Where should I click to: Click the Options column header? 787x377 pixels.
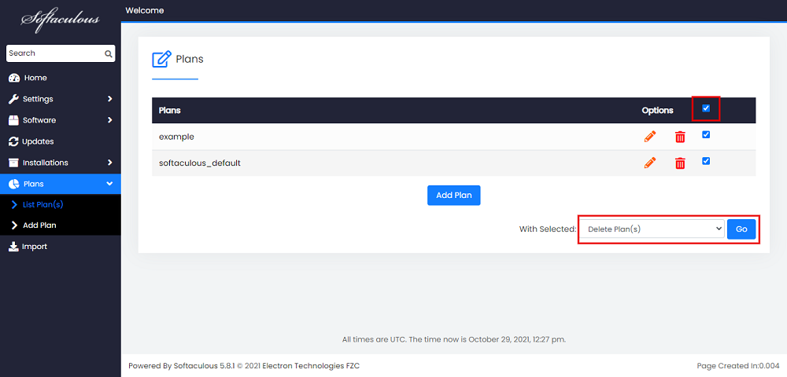point(657,111)
